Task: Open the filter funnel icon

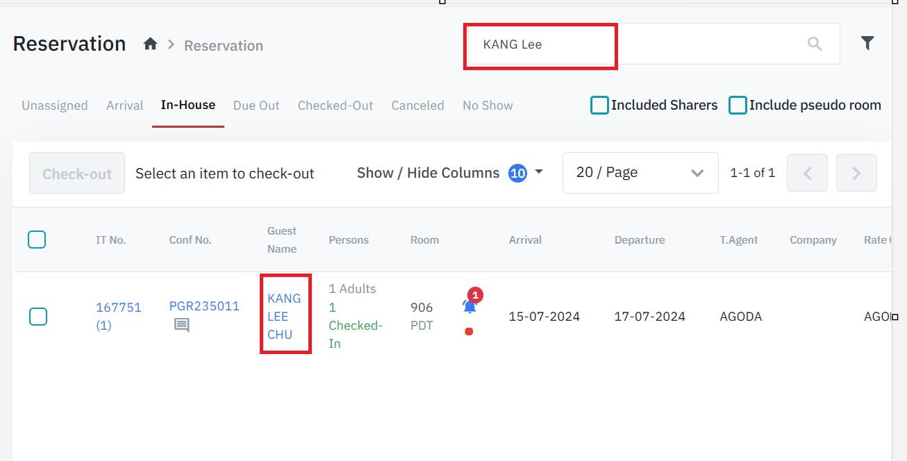Action: coord(867,44)
